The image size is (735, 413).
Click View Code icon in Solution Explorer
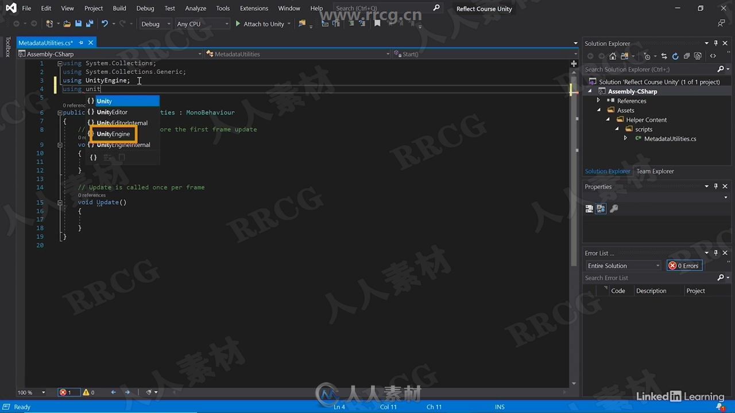click(x=713, y=56)
